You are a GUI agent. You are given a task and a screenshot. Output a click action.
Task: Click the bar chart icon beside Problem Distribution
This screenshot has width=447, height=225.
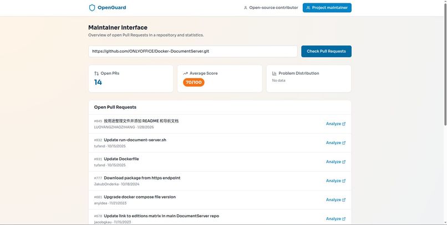pyautogui.click(x=274, y=74)
